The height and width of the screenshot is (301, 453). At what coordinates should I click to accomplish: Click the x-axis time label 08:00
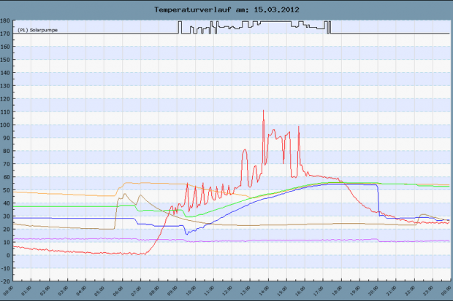[153, 291]
